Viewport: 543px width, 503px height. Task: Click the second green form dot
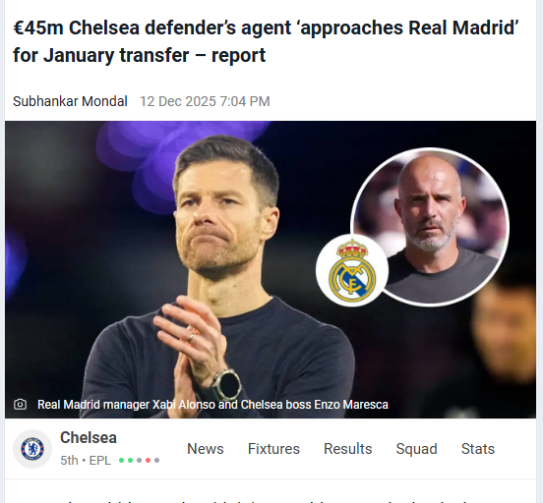pyautogui.click(x=130, y=461)
